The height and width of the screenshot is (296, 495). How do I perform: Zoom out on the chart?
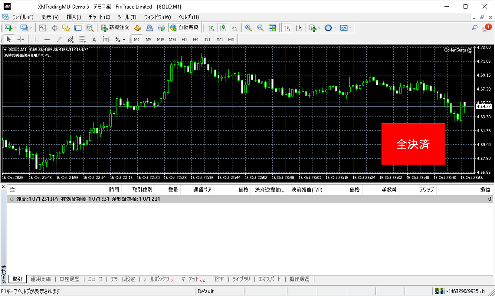pos(260,28)
